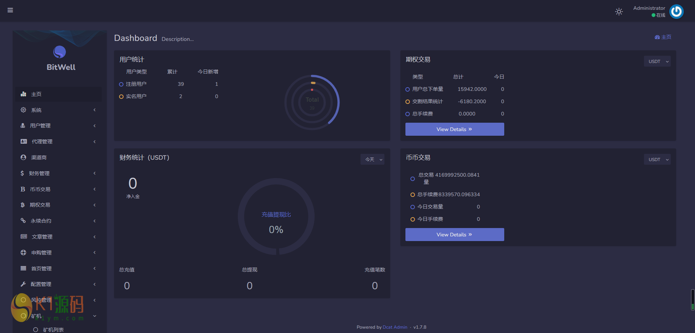Open the 永续合约 sidebar menu
This screenshot has height=333, width=695.
pyautogui.click(x=59, y=221)
